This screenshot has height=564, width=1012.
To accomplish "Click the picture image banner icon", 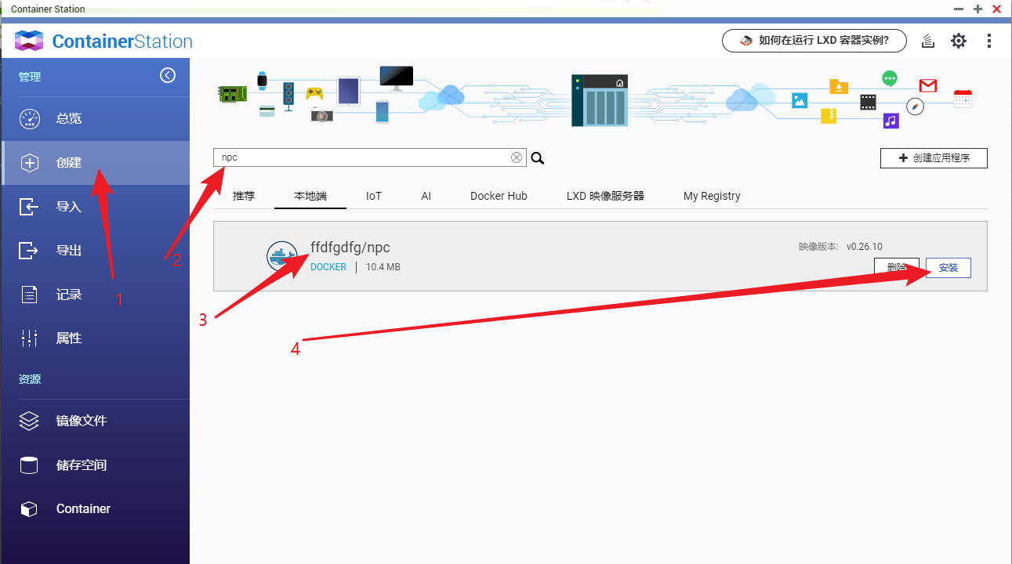I will click(800, 100).
